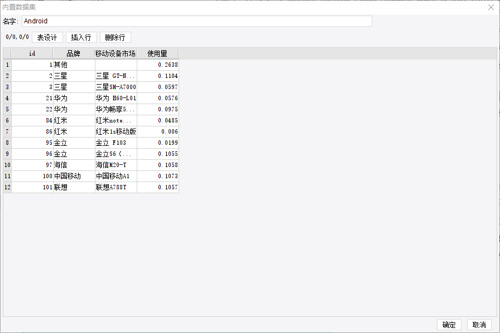Screen dimensions: 500x333
Task: Select the usage value 0.006
Action: click(158, 131)
